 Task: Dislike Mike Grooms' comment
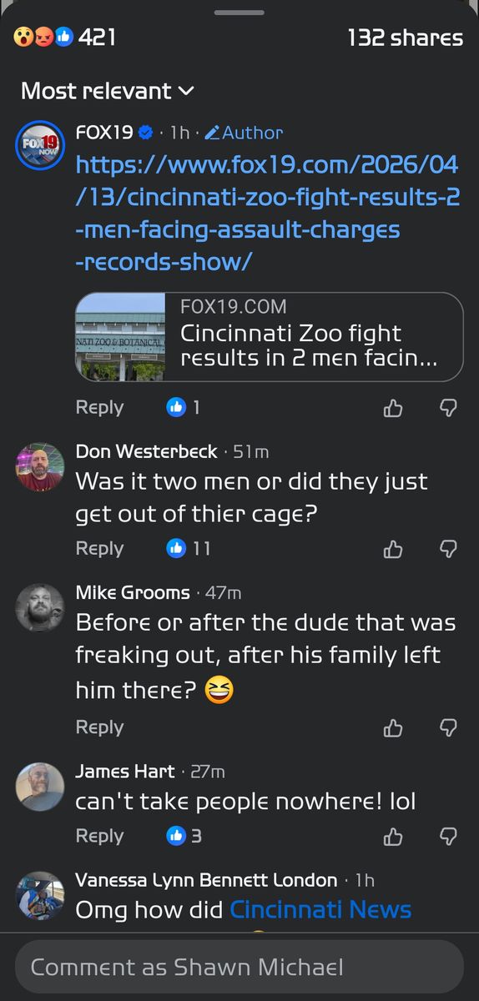click(448, 728)
